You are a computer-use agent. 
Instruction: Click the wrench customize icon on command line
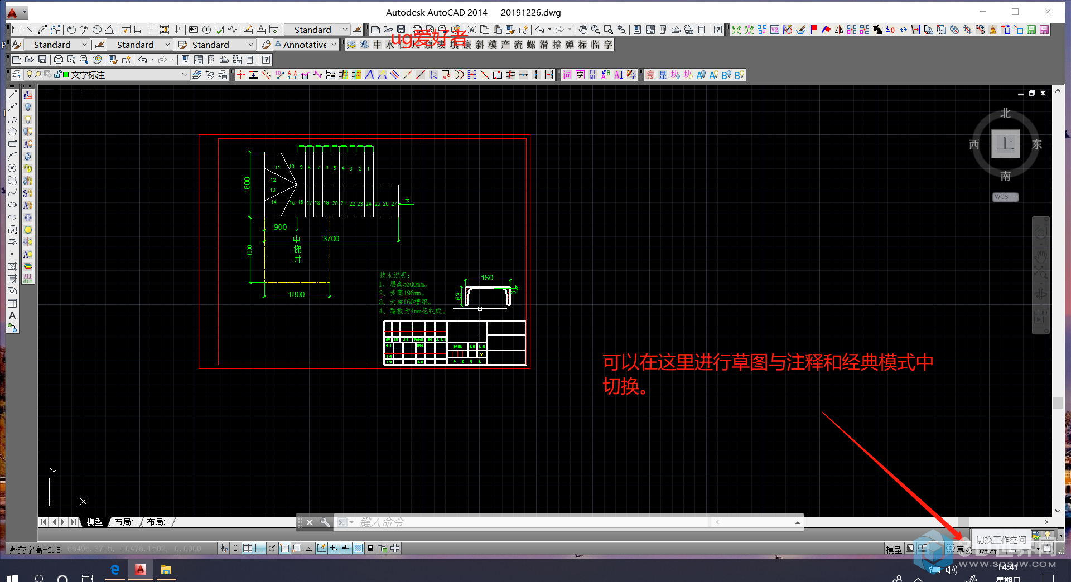(325, 522)
